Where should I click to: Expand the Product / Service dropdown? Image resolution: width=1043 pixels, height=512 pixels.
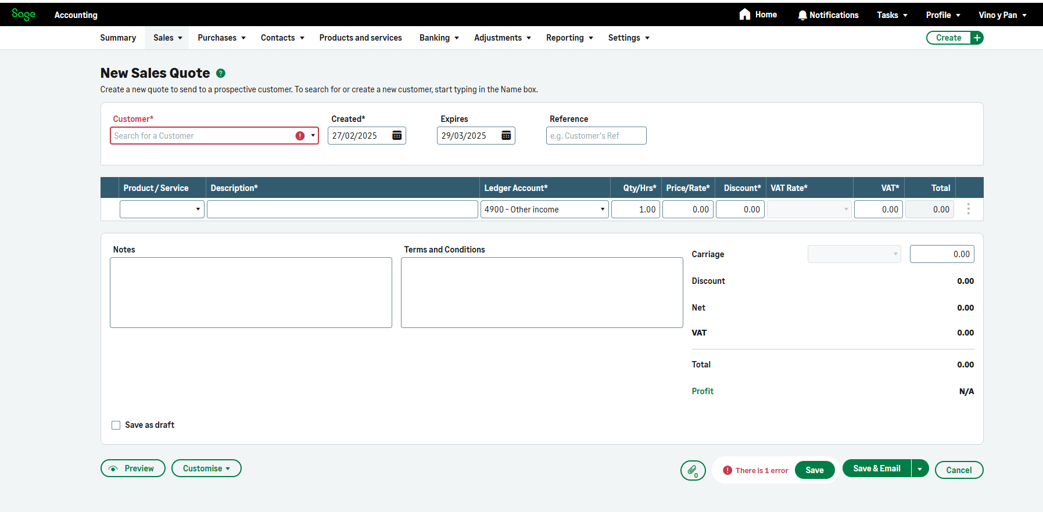coord(198,210)
